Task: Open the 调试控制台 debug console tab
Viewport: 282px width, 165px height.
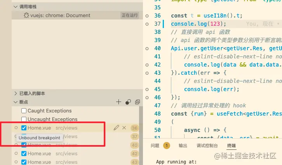Action: pyautogui.click(x=206, y=146)
